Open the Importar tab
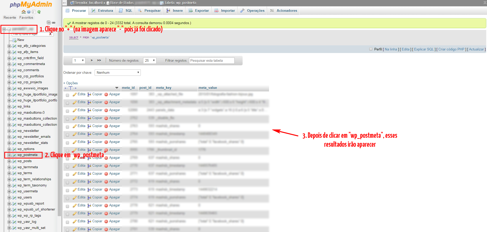487x232 pixels. coord(225,10)
